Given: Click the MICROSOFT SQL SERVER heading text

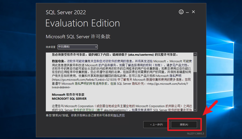Looking at the screenshot, I should click(x=69, y=99).
